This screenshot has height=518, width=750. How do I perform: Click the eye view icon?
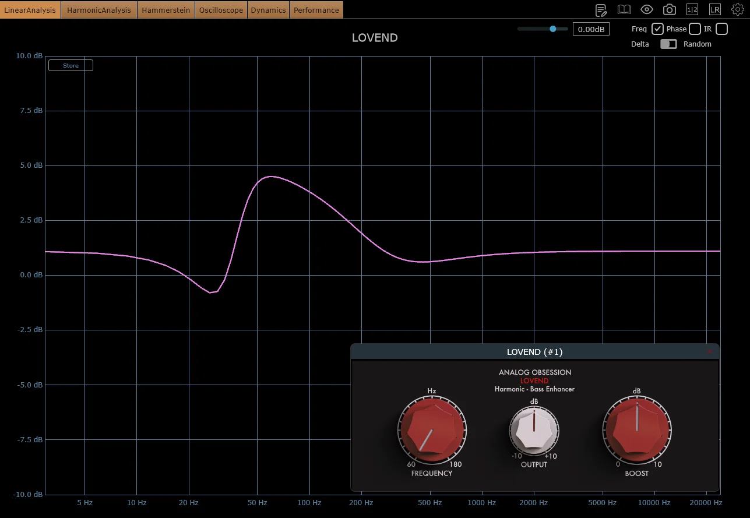(647, 9)
